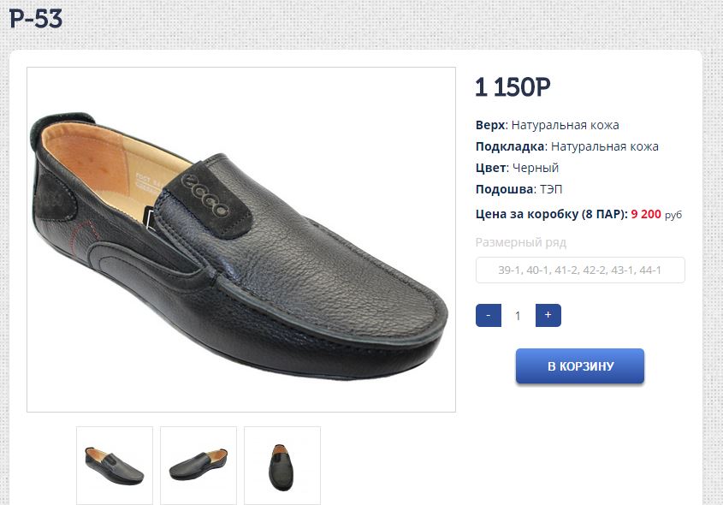Click the minus quantity button
This screenshot has width=723, height=505.
[488, 315]
